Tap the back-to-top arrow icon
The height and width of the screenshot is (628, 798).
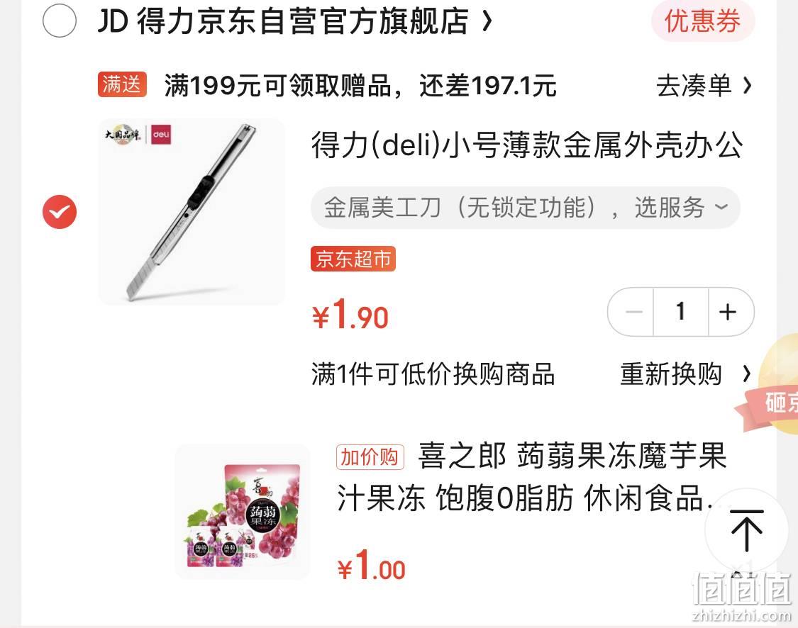point(747,530)
